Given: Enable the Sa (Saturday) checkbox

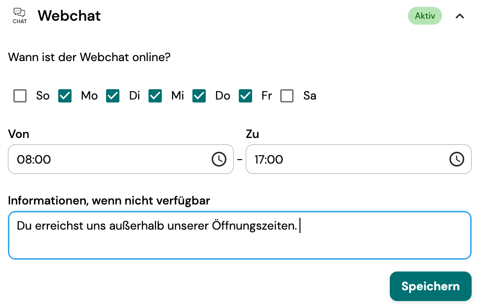Looking at the screenshot, I should tap(287, 96).
